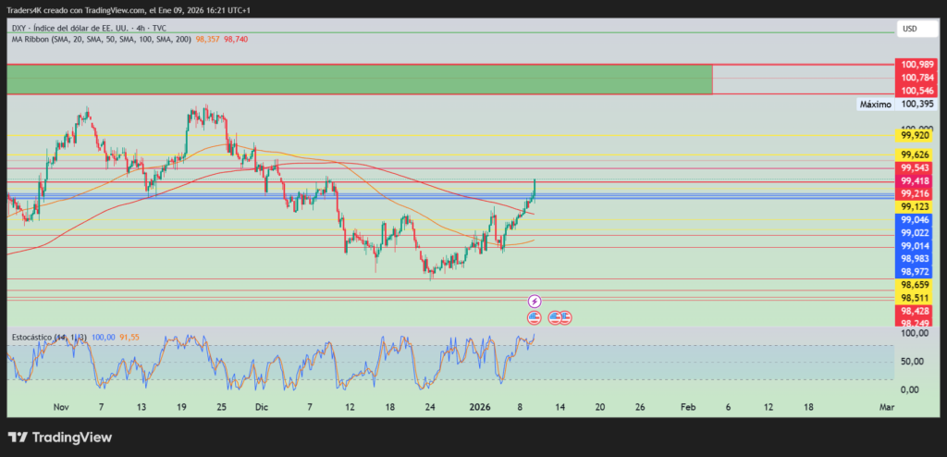Click the US flag icon below lightning icon
The image size is (947, 457).
point(535,317)
